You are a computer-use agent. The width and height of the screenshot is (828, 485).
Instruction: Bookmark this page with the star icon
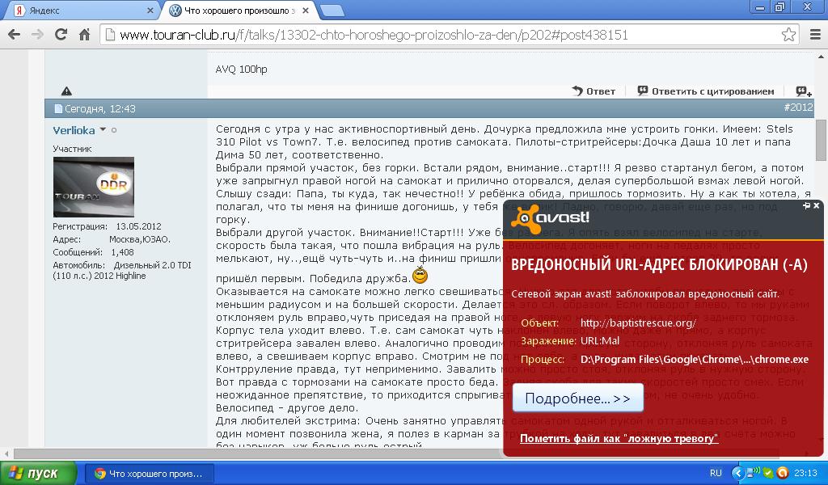pyautogui.click(x=788, y=35)
